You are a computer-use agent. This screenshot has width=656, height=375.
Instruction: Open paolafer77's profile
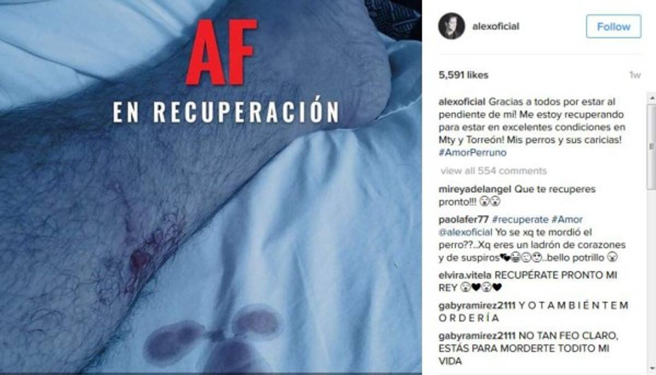coord(464,220)
